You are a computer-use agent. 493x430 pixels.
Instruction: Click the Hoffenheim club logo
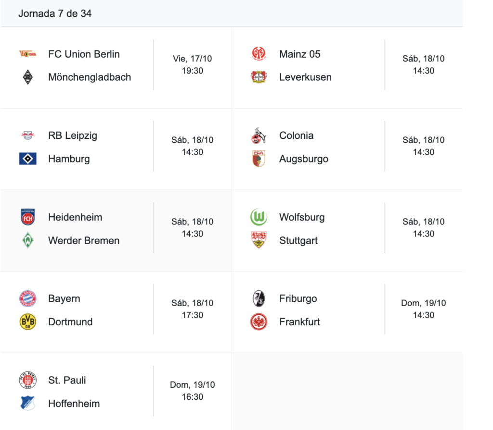(x=27, y=403)
